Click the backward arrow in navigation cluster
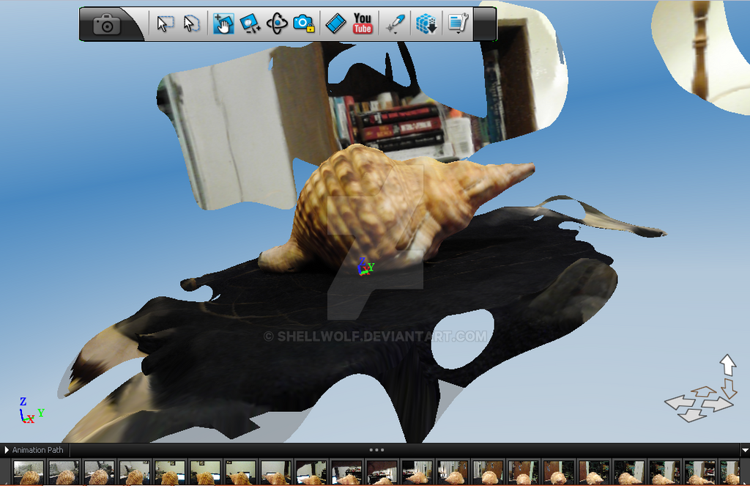This screenshot has height=486, width=750. tap(692, 415)
